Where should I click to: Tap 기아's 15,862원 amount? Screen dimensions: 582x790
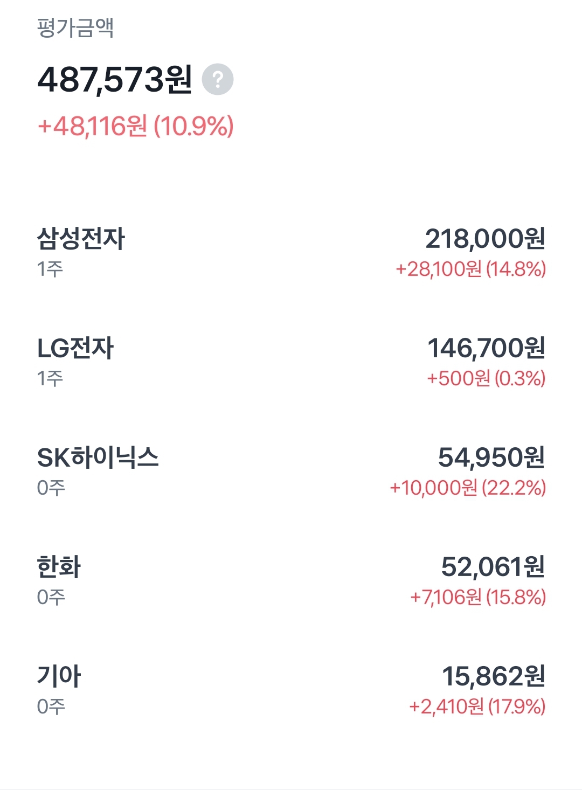point(493,676)
